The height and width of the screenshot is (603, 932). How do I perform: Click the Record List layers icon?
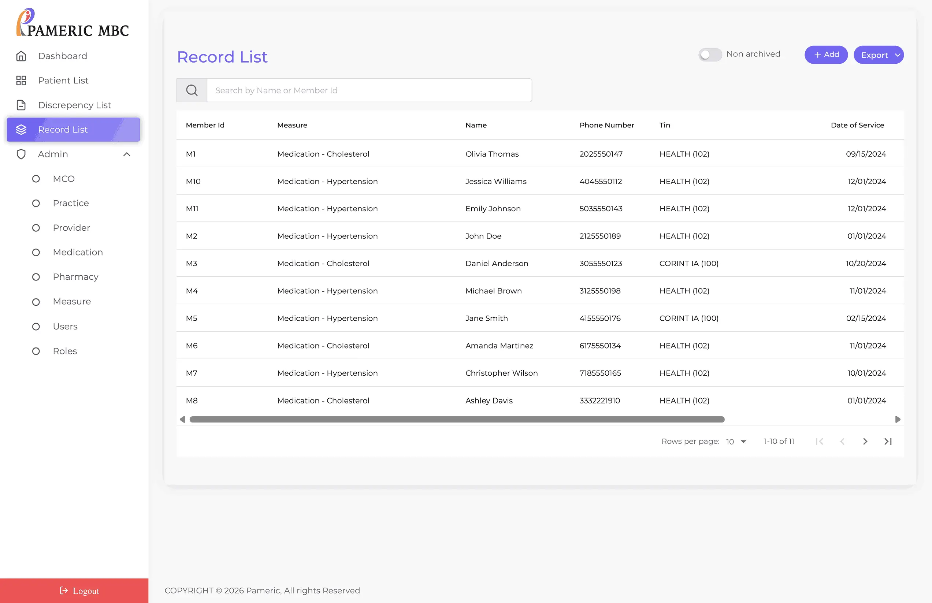click(x=21, y=130)
